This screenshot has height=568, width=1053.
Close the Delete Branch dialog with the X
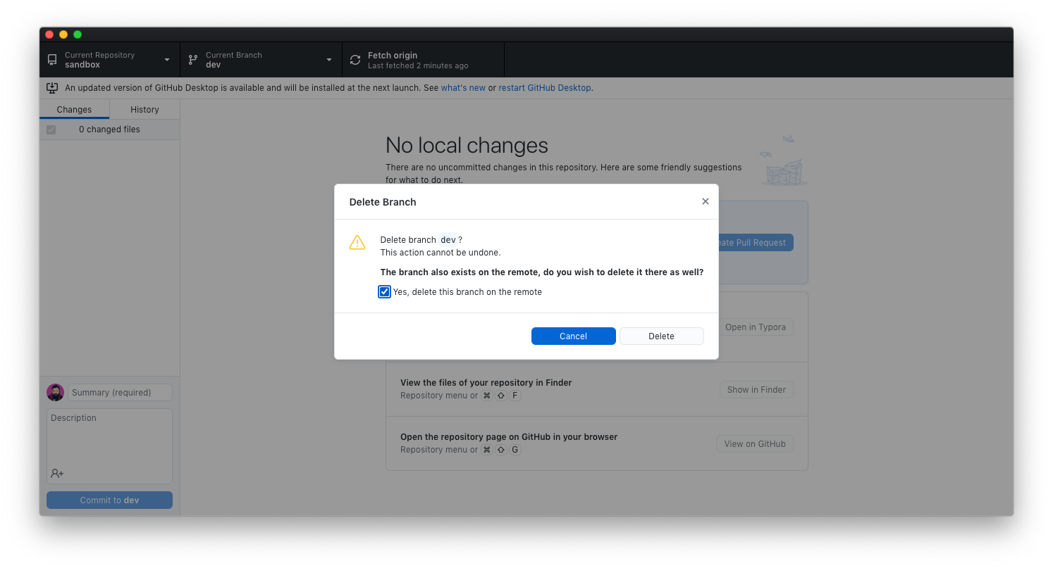(705, 201)
